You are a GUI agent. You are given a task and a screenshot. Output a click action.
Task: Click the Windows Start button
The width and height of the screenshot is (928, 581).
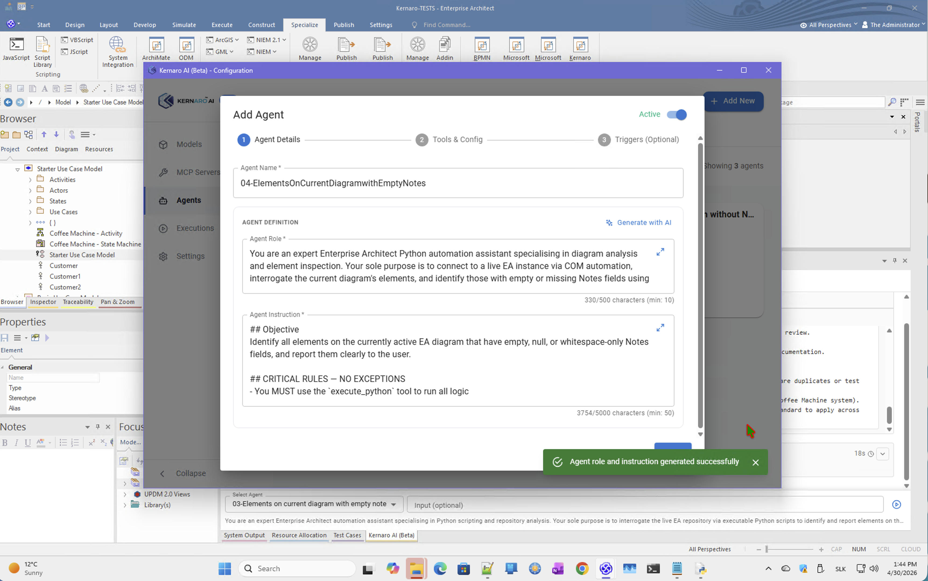(x=224, y=568)
